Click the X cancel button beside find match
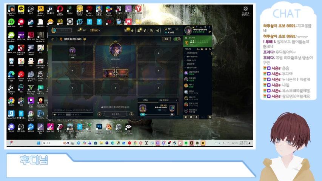The height and width of the screenshot is (181, 322). pyautogui.click(x=99, y=114)
